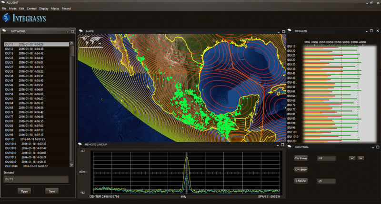Click the Control panel satellite dish icon
The height and width of the screenshot is (204, 381).
point(290,147)
